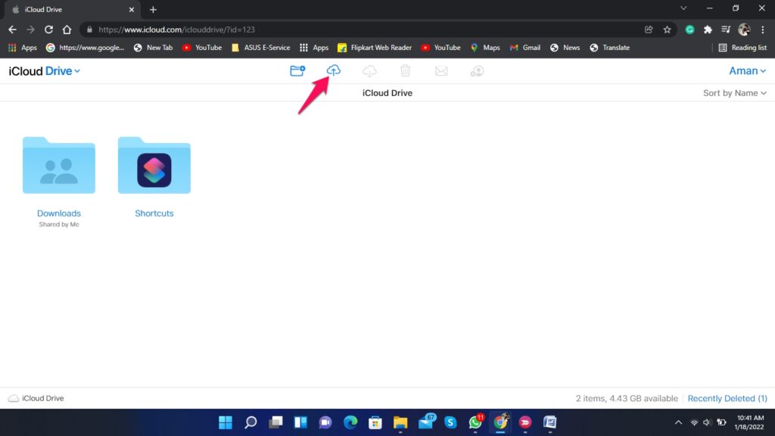Screen dimensions: 775x436
Task: Open the email sharing icon in the toolbar
Action: pos(442,70)
